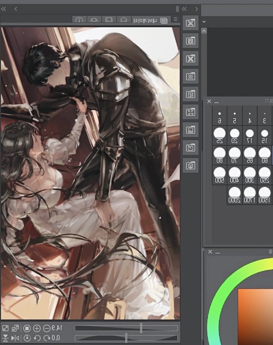Choose brush size 1500 preset
This screenshot has width=273, height=345.
(265, 195)
